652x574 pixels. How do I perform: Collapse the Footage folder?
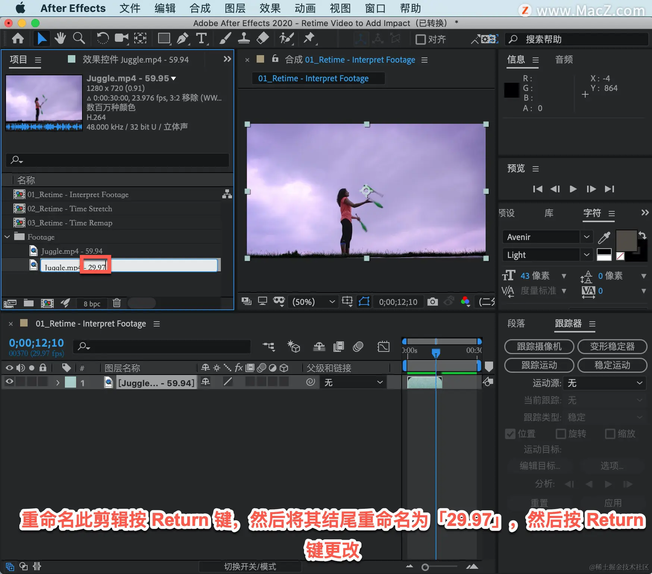click(7, 237)
